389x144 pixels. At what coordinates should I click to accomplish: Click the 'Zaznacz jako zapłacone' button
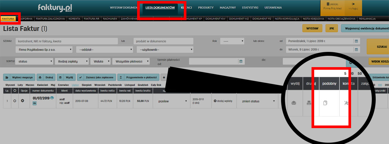tap(96, 78)
